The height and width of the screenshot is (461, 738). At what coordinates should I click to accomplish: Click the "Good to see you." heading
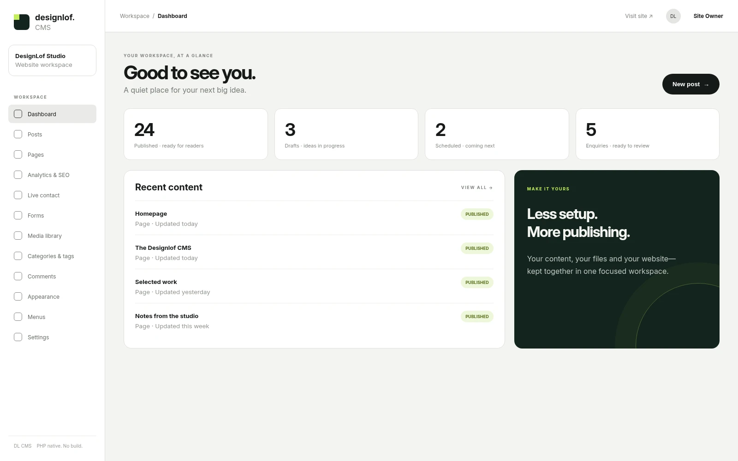pyautogui.click(x=190, y=73)
